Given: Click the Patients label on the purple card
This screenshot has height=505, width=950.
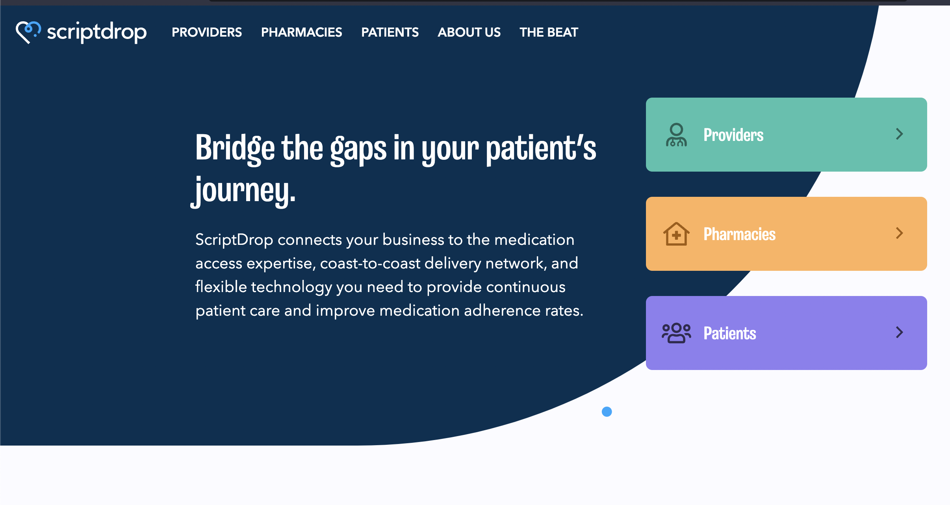Looking at the screenshot, I should (x=729, y=333).
